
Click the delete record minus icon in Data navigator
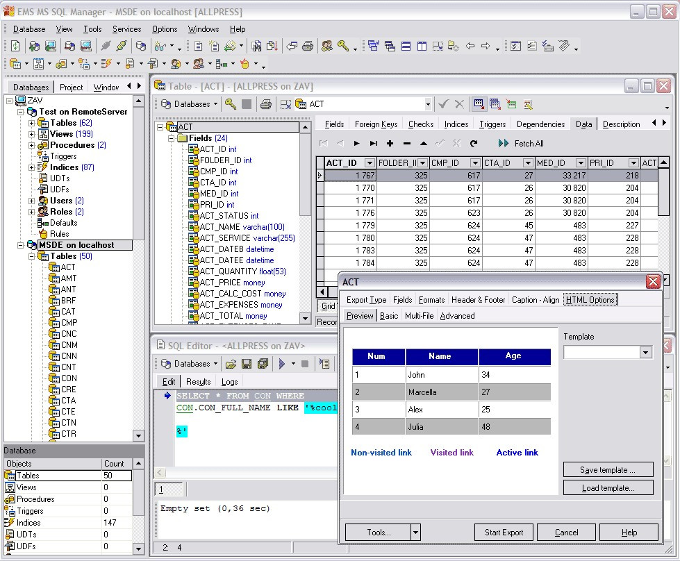[x=407, y=144]
